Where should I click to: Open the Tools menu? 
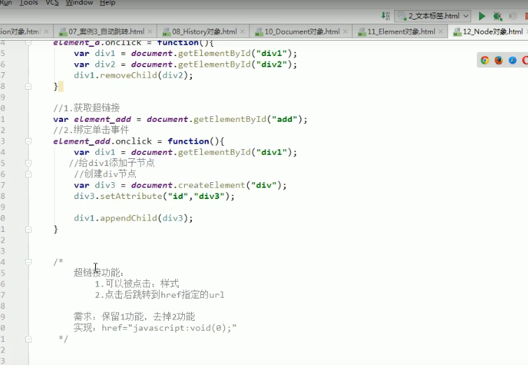pos(28,3)
